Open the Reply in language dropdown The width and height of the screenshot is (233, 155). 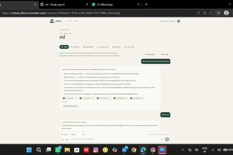tap(77, 135)
